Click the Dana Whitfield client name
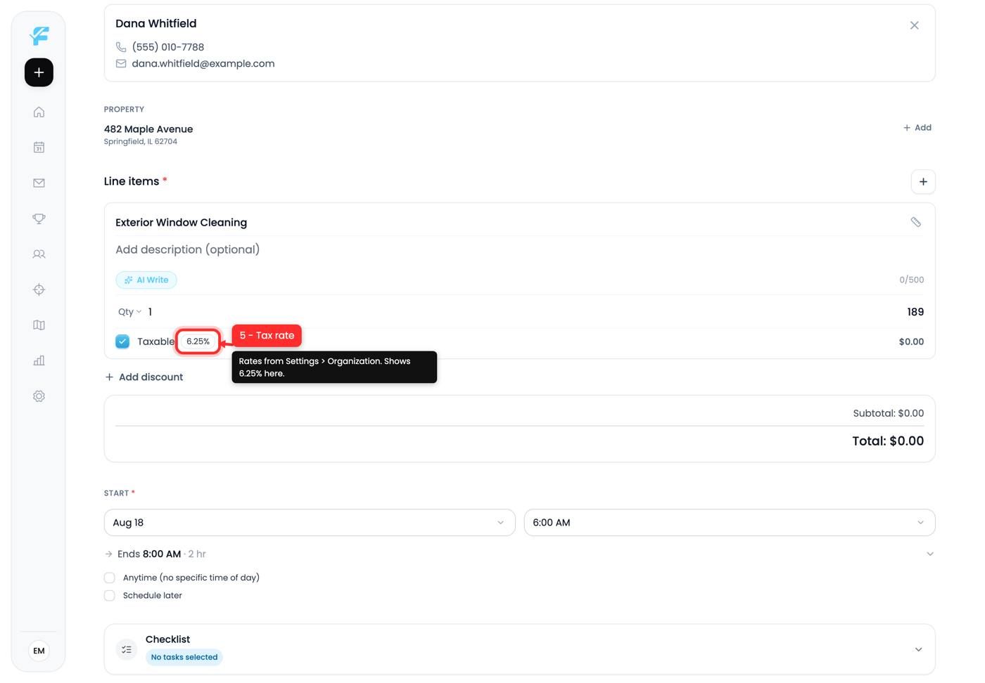Viewport: 985px width, 683px height. (x=156, y=23)
